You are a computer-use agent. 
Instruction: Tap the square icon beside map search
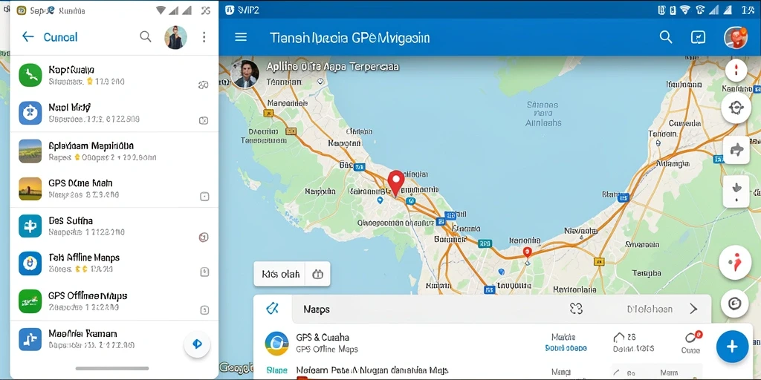tap(697, 38)
